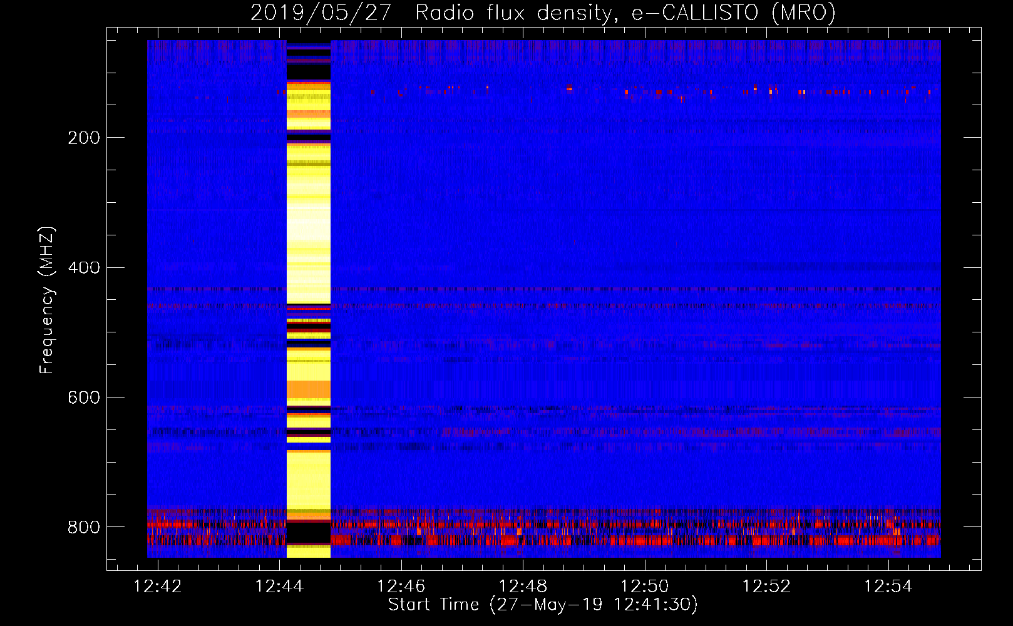Click the 'Start Time (27-May-19 12:41:30)' label
The width and height of the screenshot is (1013, 626).
click(x=543, y=605)
